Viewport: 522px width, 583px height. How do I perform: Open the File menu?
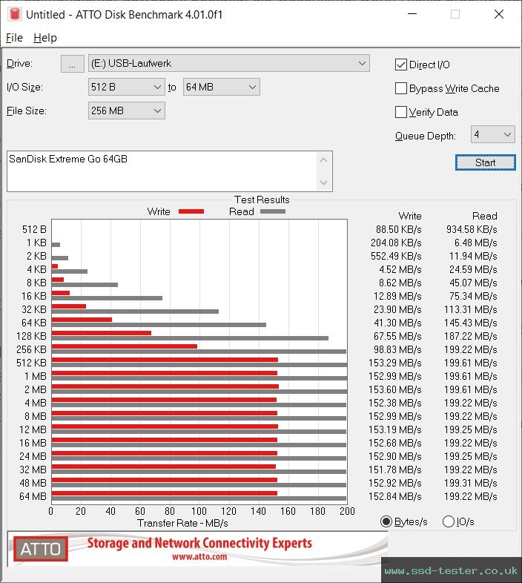tap(15, 38)
